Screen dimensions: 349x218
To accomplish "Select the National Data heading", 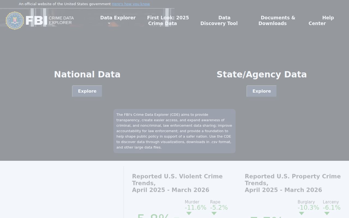I will point(87,74).
